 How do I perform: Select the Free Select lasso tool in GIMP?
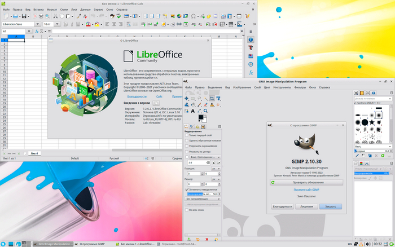(199, 98)
